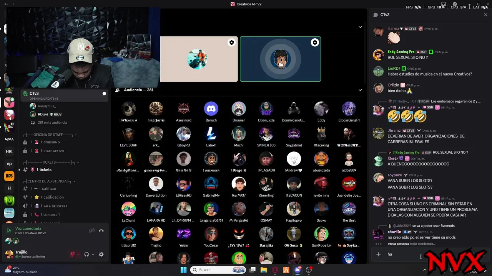
Task: Open File Explorer from taskbar
Action: click(x=264, y=270)
